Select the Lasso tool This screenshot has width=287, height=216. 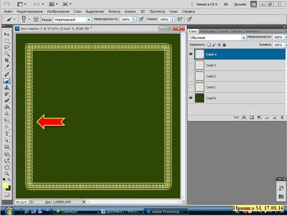click(x=7, y=47)
